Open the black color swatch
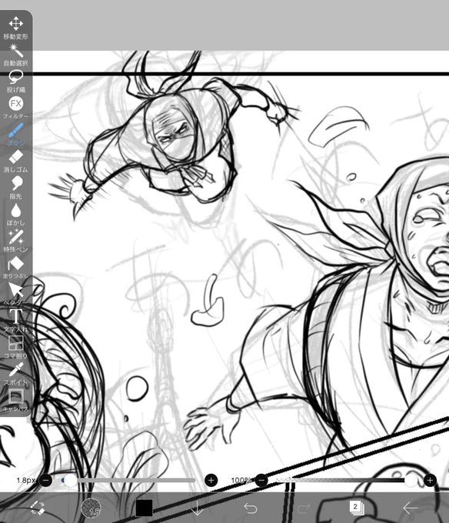The width and height of the screenshot is (449, 523). (144, 508)
